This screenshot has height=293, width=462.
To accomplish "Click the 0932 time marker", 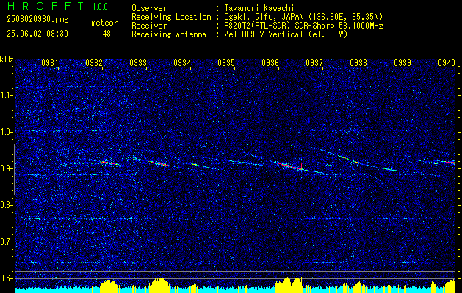I will pyautogui.click(x=94, y=62).
